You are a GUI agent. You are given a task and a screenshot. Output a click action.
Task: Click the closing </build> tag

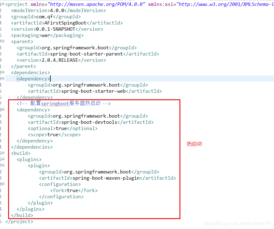(x=22, y=215)
